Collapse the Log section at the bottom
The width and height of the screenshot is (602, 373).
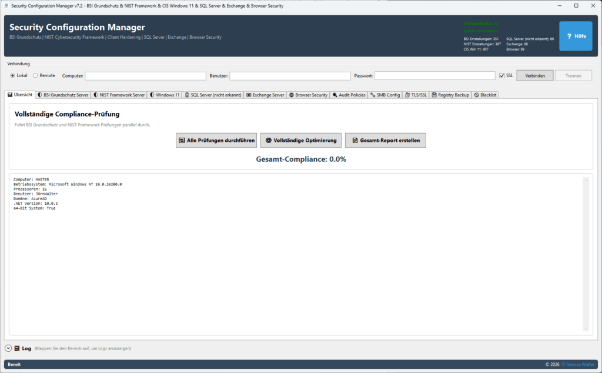8,348
